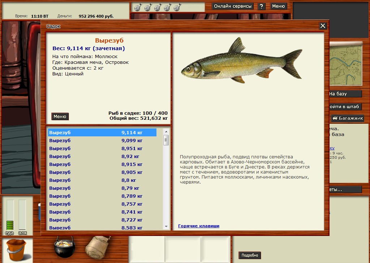
Task: Click the алк alcohol level bar
Action: pos(22,215)
